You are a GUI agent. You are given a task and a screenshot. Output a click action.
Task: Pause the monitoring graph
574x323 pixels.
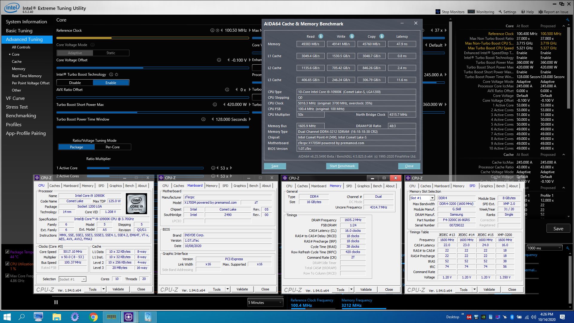click(x=56, y=302)
